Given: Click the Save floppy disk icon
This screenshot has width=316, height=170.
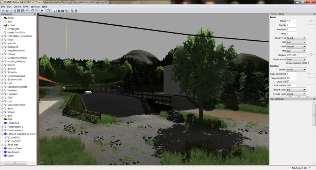Looking at the screenshot, I should point(19,11).
